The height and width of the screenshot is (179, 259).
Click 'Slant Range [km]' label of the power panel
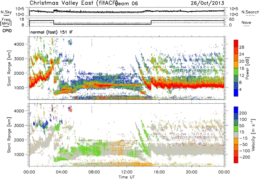coord(9,68)
